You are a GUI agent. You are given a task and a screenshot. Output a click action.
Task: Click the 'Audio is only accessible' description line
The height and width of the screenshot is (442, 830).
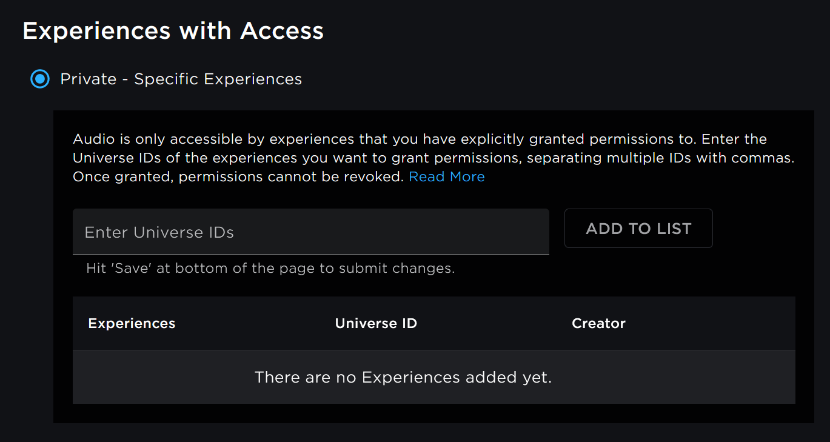coord(420,139)
